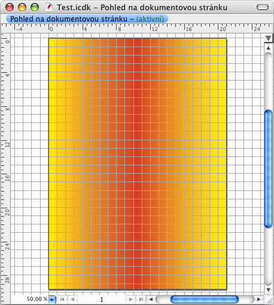Go to last page arrow

tap(141, 299)
